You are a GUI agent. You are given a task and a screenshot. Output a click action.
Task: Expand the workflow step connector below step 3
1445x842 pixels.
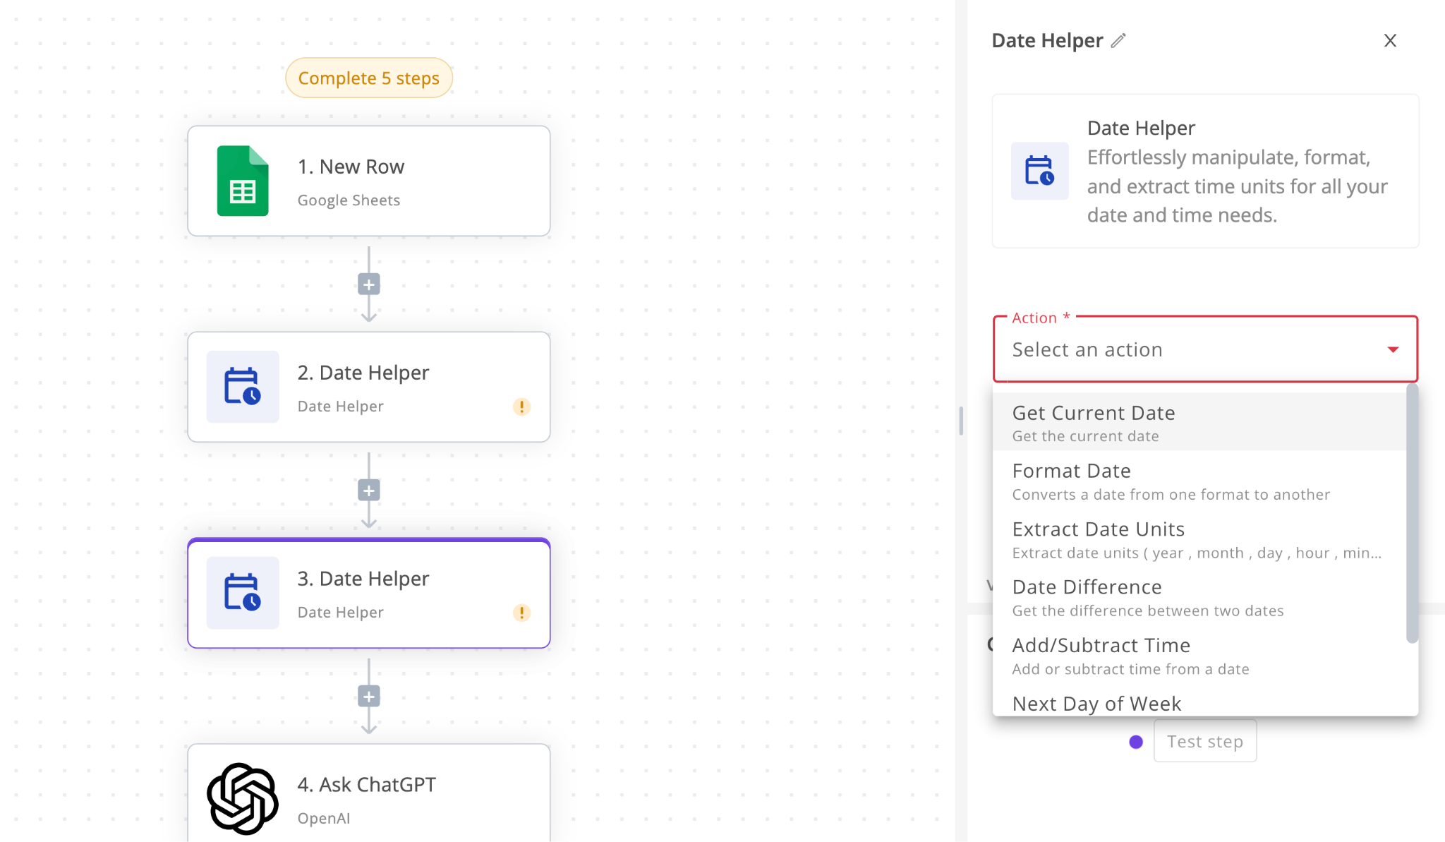(369, 696)
